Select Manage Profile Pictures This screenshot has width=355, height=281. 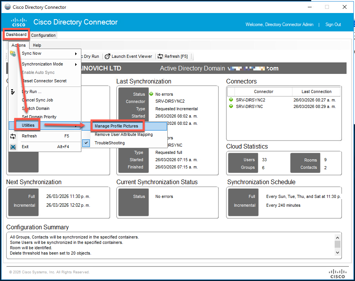tap(124, 126)
